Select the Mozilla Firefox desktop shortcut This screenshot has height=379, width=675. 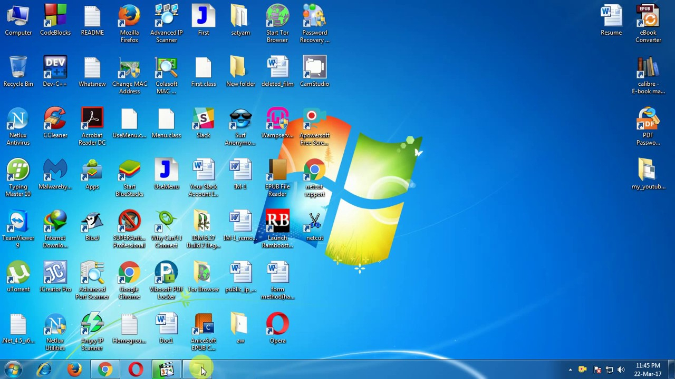tap(129, 24)
